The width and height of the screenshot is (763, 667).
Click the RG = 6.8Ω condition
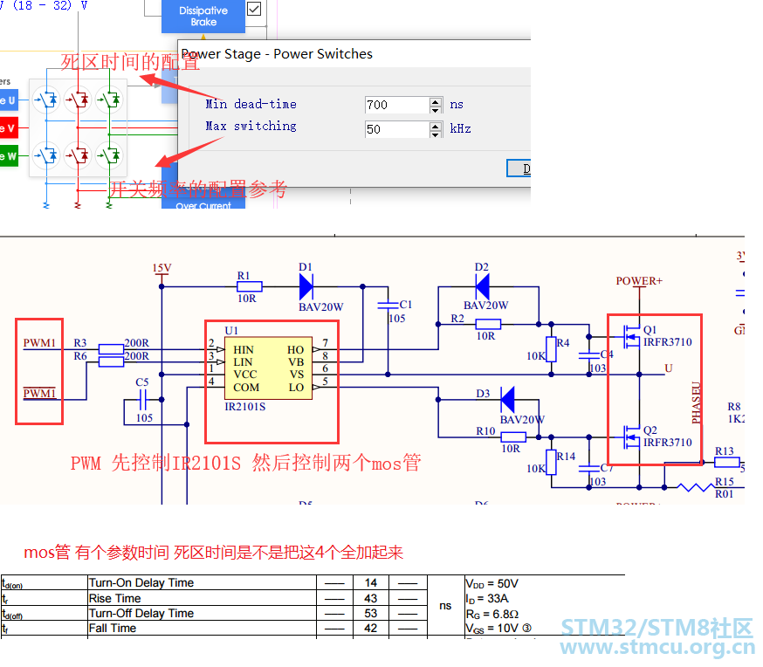492,614
